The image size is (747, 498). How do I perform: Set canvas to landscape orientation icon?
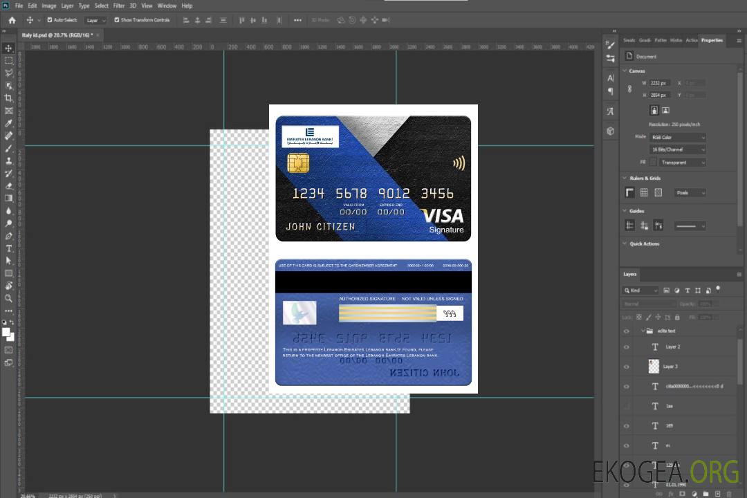[665, 110]
